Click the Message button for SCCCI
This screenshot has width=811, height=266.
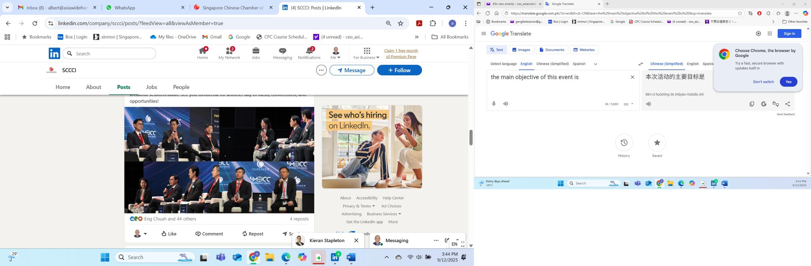352,70
